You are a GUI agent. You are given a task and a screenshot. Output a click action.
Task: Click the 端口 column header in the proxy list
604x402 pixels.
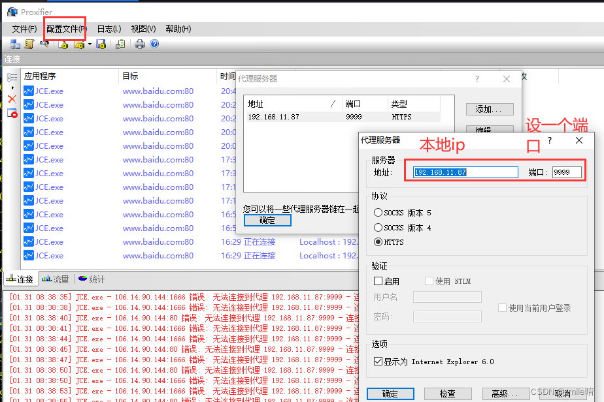point(365,104)
